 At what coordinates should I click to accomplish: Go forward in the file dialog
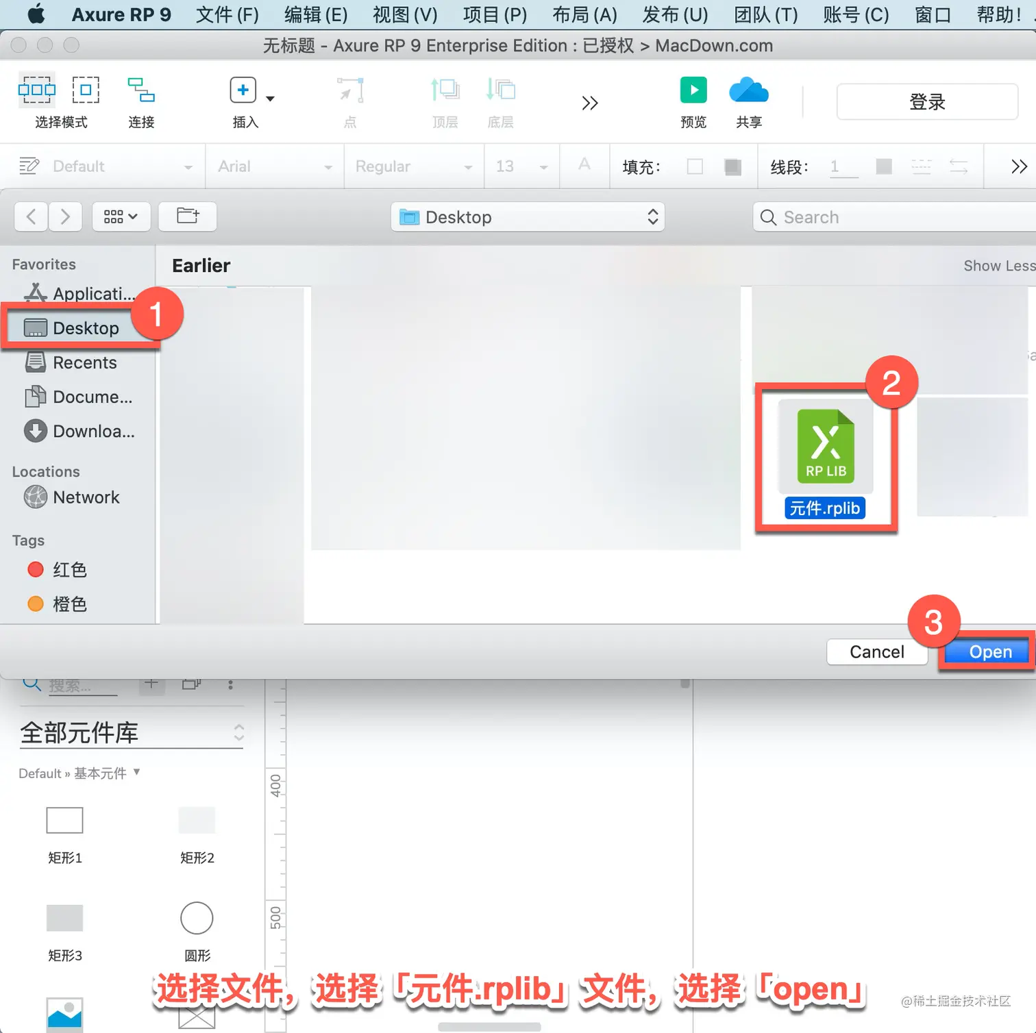click(65, 216)
